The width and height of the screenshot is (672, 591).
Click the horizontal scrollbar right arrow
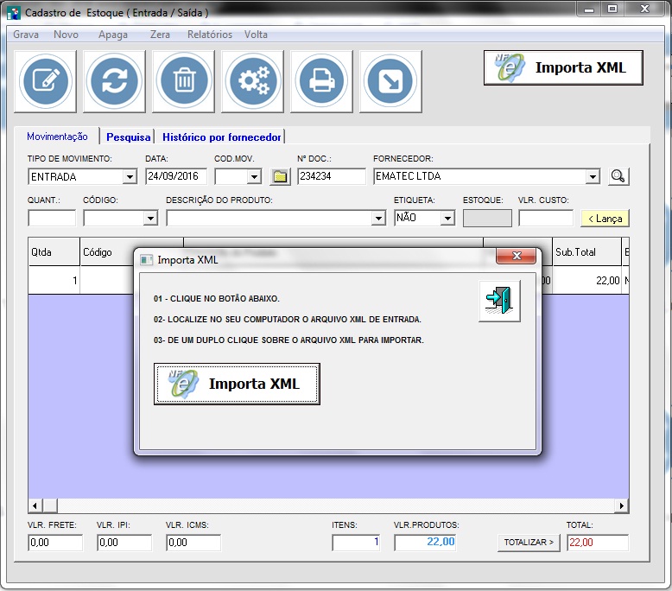coord(622,505)
